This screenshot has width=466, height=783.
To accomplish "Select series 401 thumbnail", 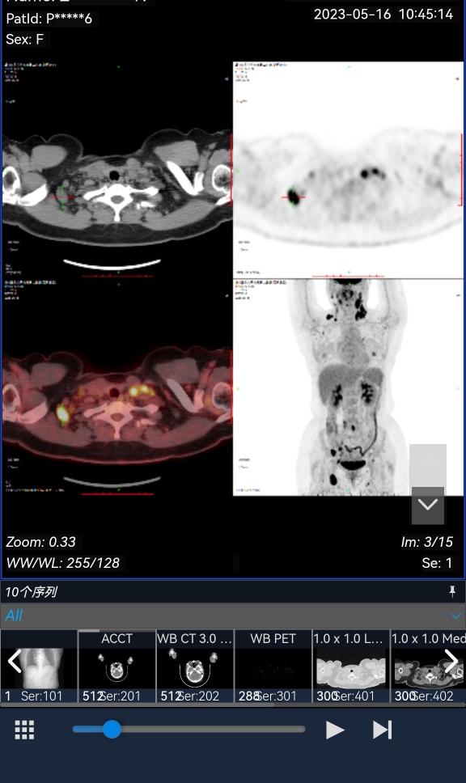I will [350, 667].
